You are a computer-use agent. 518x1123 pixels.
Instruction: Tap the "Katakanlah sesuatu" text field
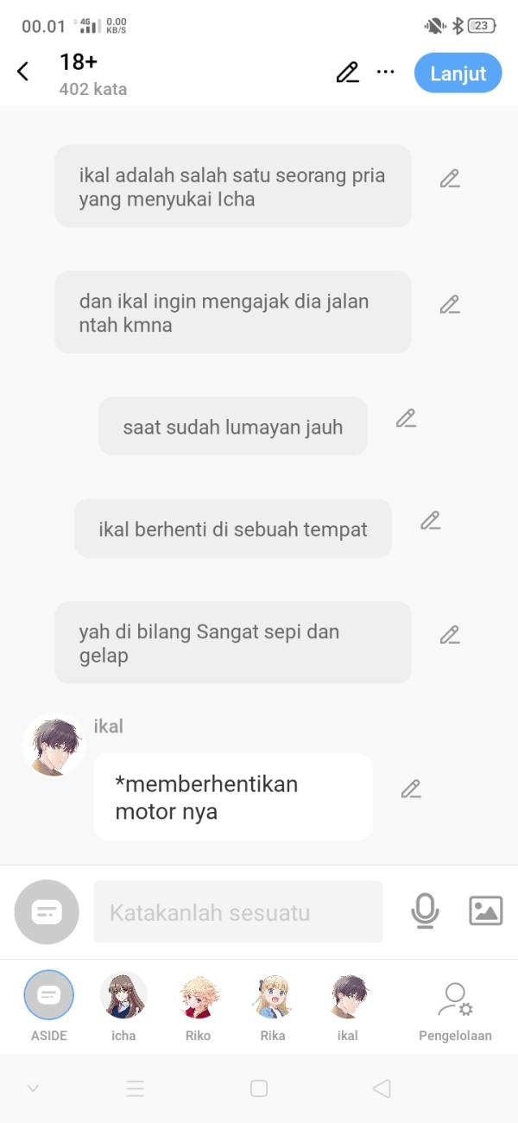[237, 911]
